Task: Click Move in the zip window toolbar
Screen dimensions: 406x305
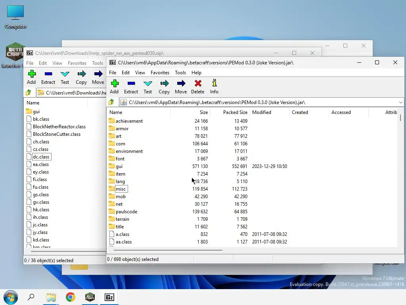Action: (x=98, y=77)
